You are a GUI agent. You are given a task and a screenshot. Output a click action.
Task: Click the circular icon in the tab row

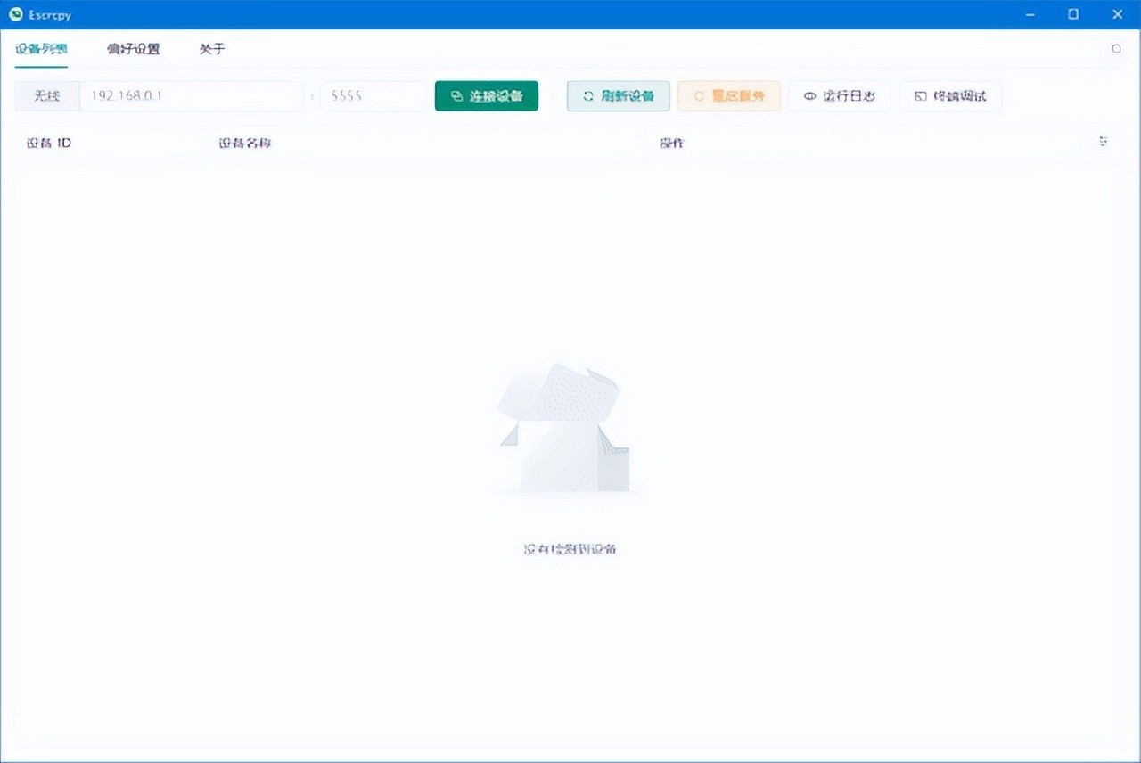pos(1116,49)
